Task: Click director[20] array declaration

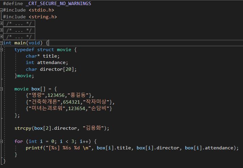Action: 57,69
